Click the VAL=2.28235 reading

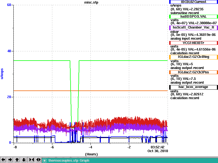pos(193,9)
